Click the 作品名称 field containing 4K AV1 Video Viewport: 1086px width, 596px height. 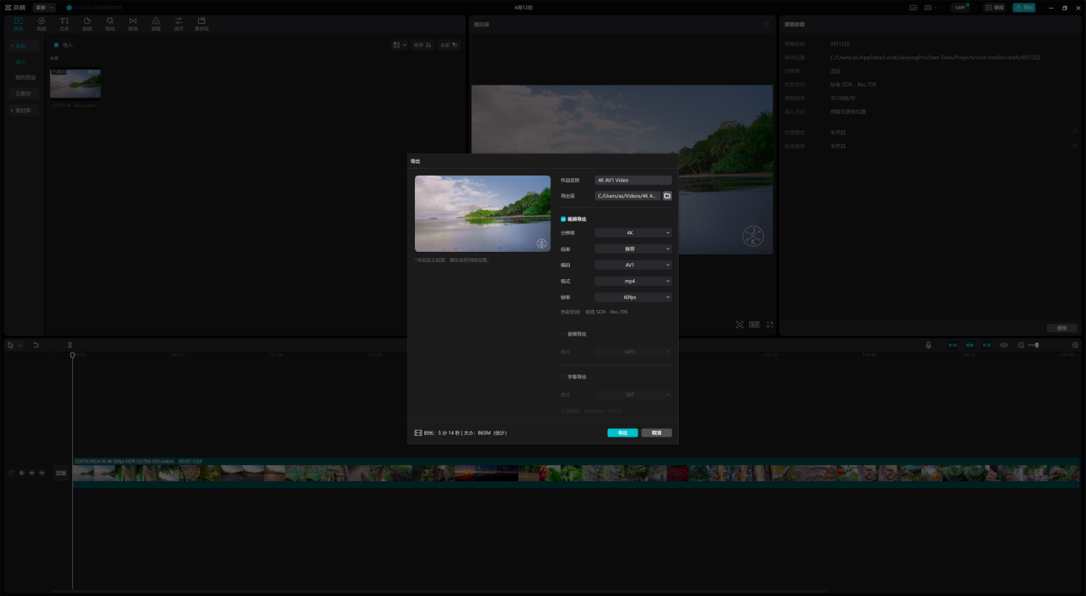click(x=633, y=181)
